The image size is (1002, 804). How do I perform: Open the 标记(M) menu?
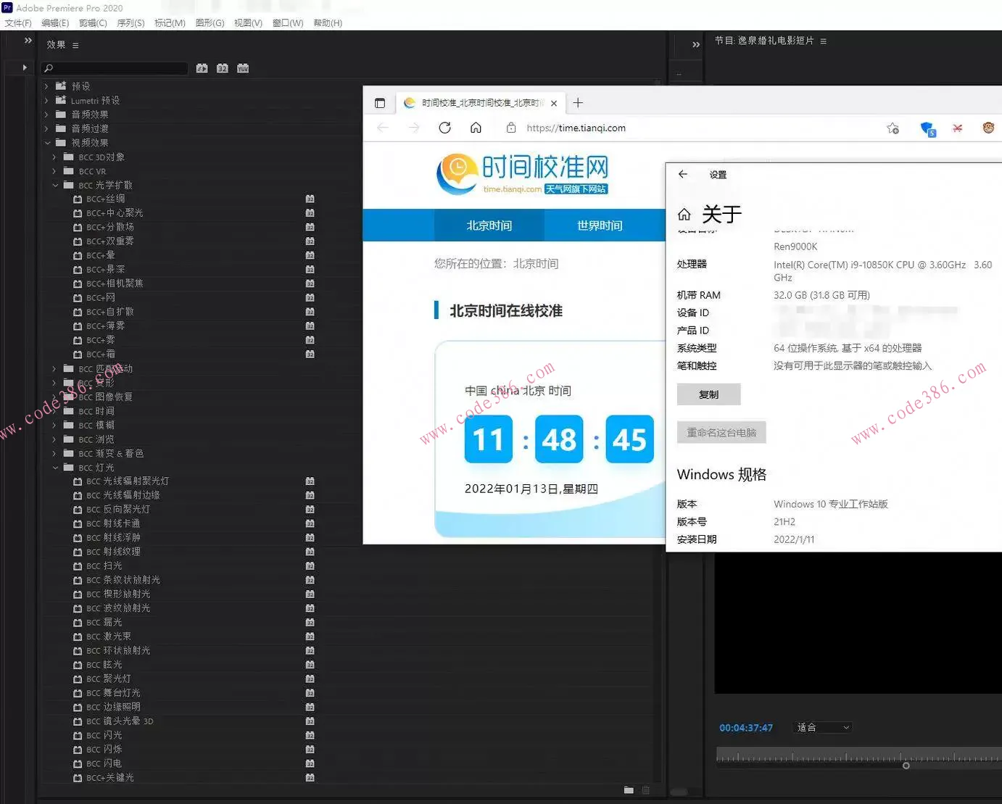[170, 23]
